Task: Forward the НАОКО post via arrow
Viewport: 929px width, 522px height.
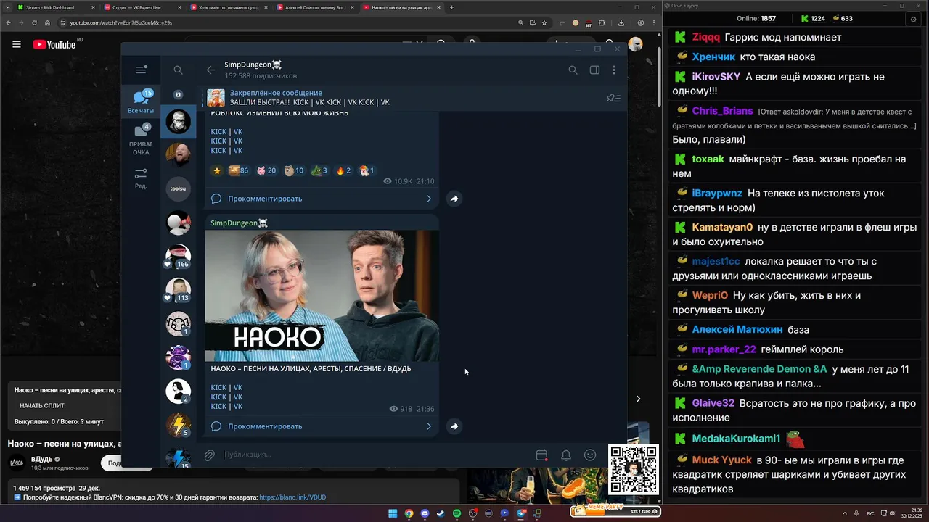Action: point(454,426)
